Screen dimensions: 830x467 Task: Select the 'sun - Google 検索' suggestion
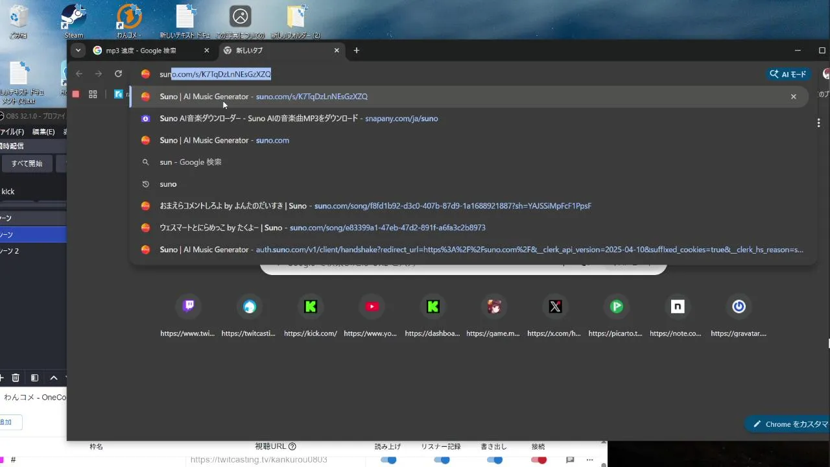pyautogui.click(x=470, y=162)
